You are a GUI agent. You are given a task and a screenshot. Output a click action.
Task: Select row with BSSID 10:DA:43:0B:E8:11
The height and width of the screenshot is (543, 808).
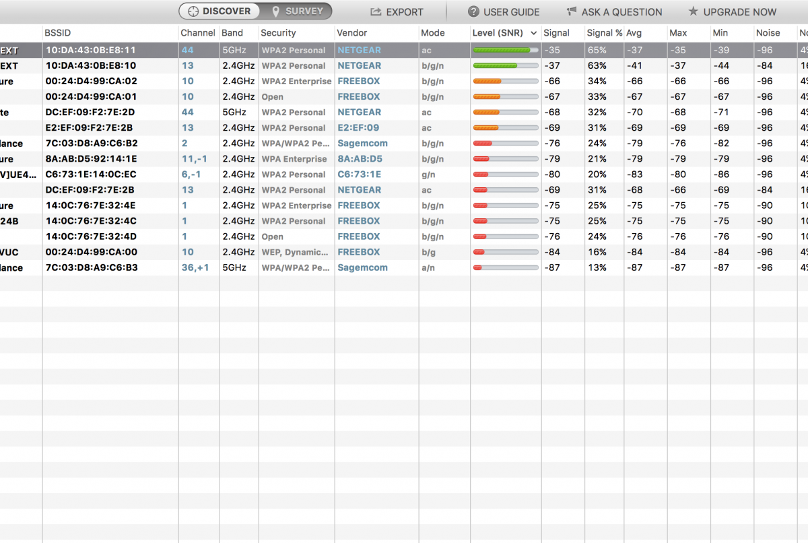click(404, 50)
